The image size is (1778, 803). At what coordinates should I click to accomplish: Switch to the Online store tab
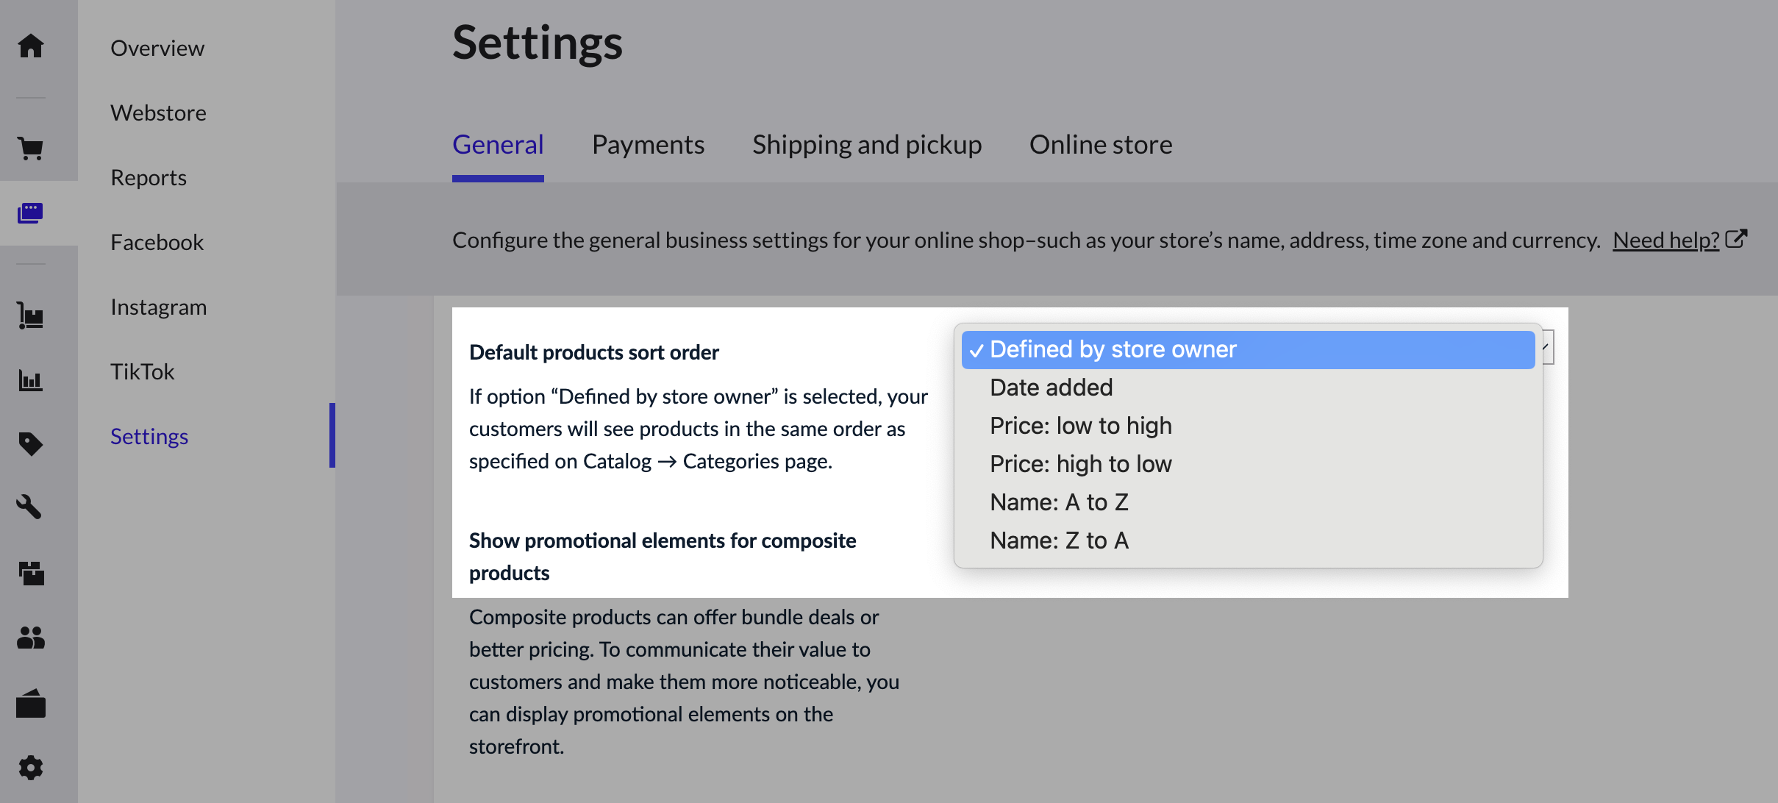(x=1101, y=145)
